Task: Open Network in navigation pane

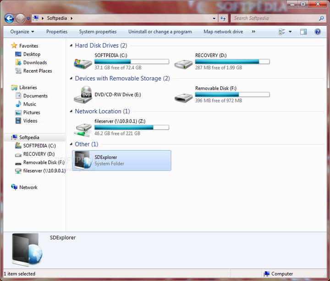Action: click(x=28, y=187)
